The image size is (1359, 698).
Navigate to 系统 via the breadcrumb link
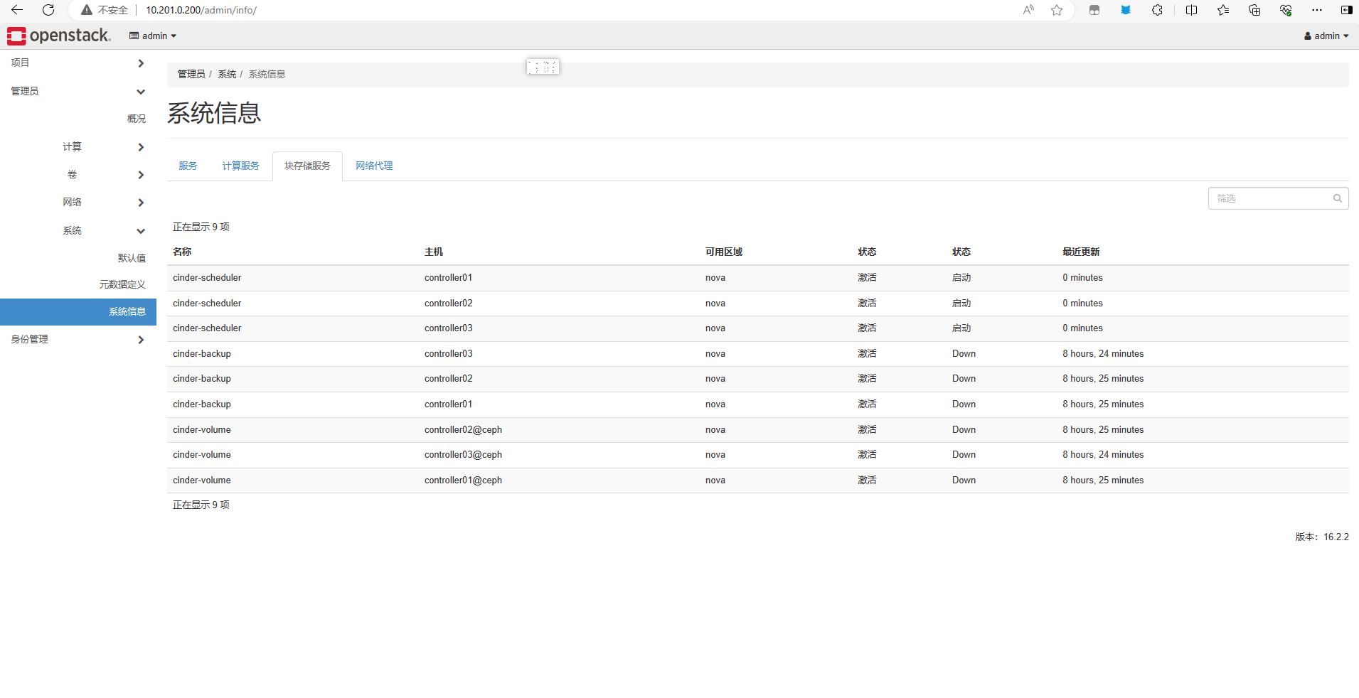coord(227,73)
